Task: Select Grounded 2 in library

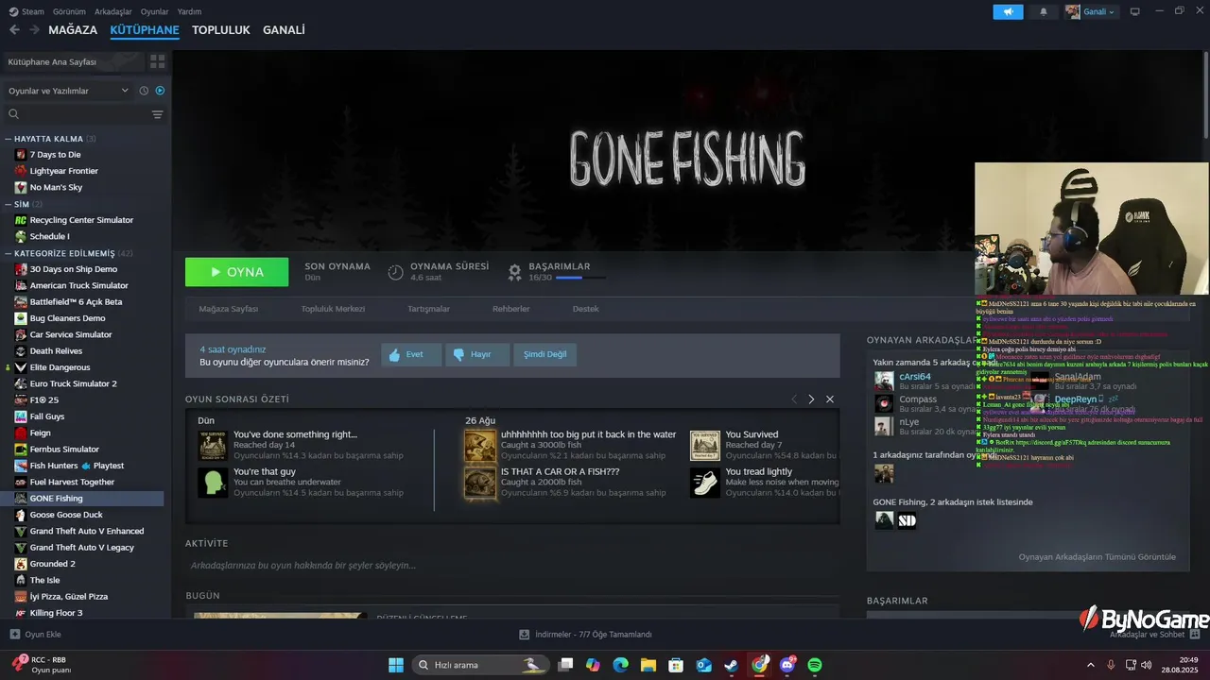Action: click(x=52, y=564)
